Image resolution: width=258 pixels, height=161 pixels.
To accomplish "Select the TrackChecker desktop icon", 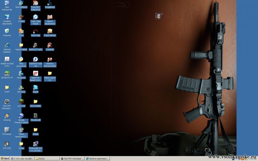I will (50, 31).
